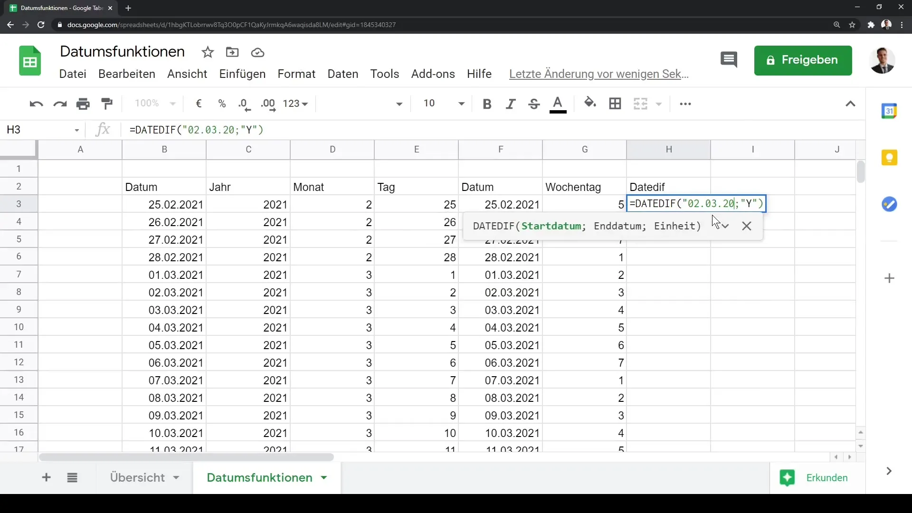Open more toolbar options ellipsis
The width and height of the screenshot is (912, 513).
pyautogui.click(x=685, y=104)
